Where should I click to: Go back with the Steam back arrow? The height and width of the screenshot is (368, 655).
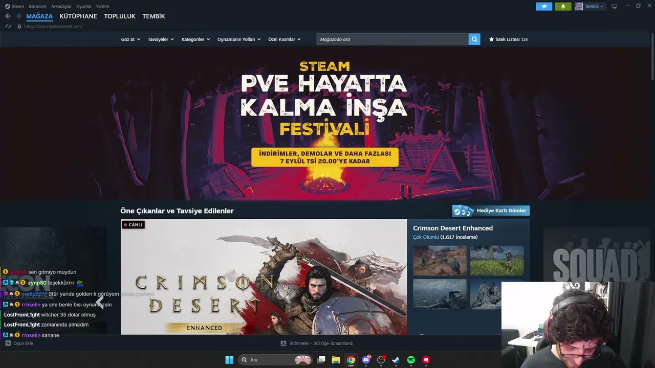click(8, 16)
